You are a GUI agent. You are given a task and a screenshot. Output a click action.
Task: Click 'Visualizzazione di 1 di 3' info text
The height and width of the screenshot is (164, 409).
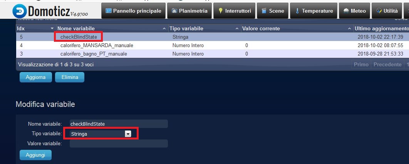[x=56, y=64]
